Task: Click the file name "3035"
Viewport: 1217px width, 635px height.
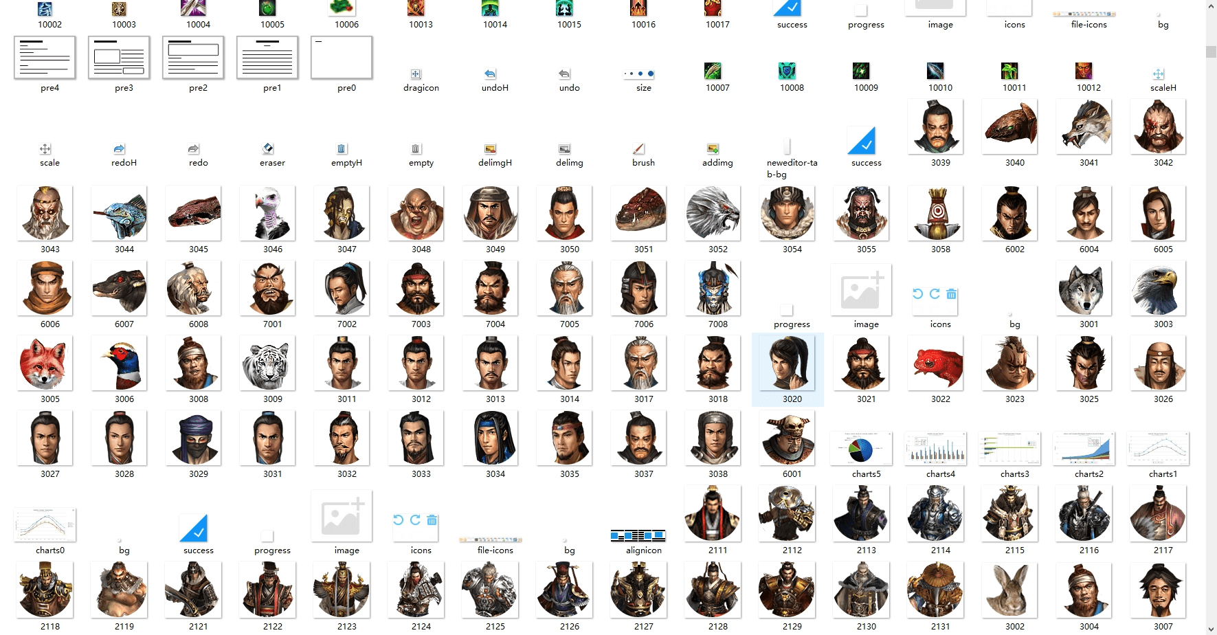Action: pyautogui.click(x=570, y=474)
